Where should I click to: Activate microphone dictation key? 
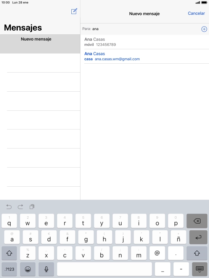46,269
